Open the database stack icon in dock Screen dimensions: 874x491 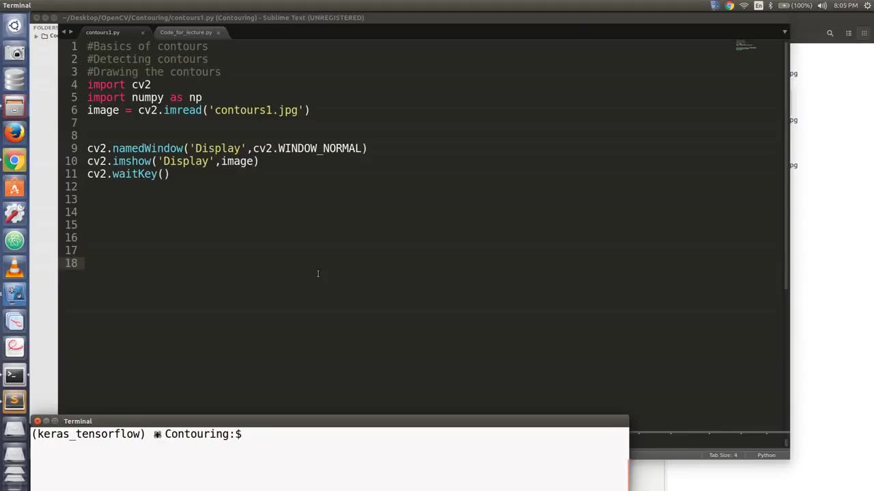coord(14,79)
